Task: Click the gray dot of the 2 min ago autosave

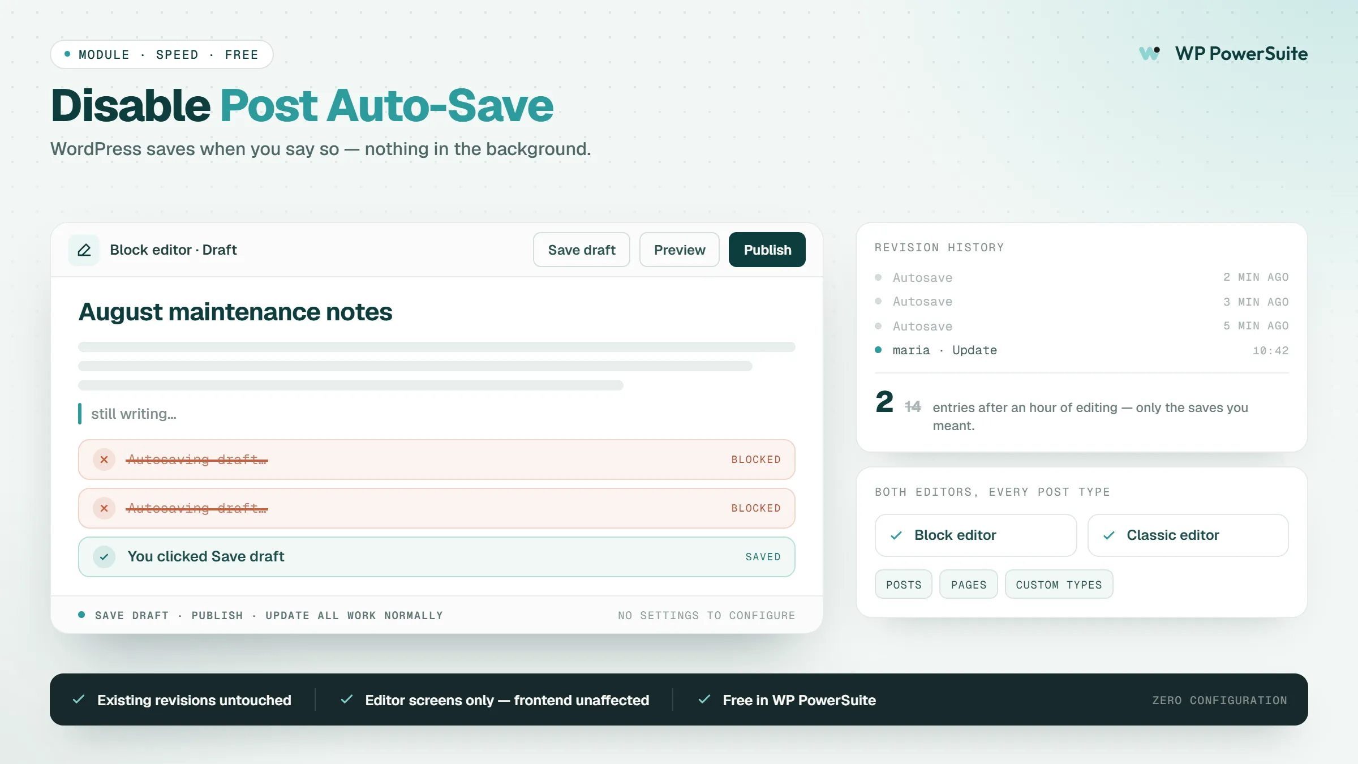Action: pyautogui.click(x=878, y=277)
